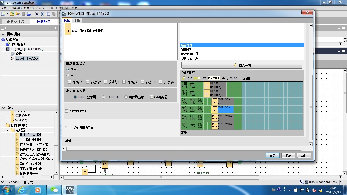Image resolution: width=347 pixels, height=195 pixels.
Task: Click the 插入参数 button
Action: click(242, 65)
